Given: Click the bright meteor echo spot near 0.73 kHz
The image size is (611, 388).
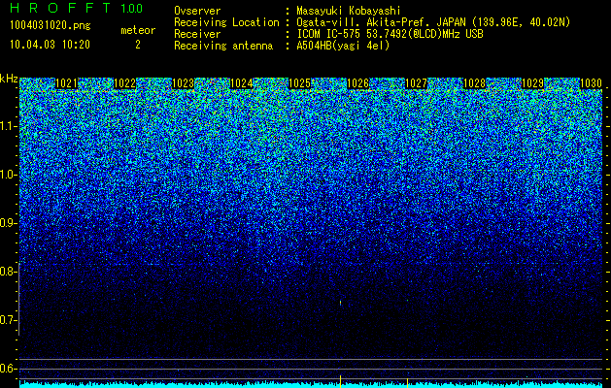Looking at the screenshot, I should pyautogui.click(x=341, y=303).
